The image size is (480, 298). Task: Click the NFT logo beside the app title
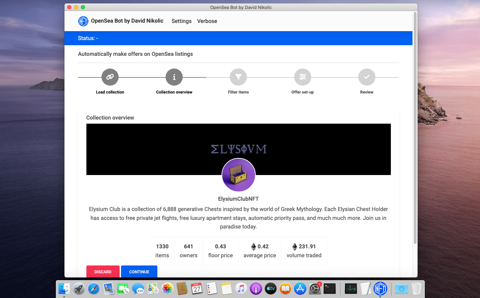83,21
